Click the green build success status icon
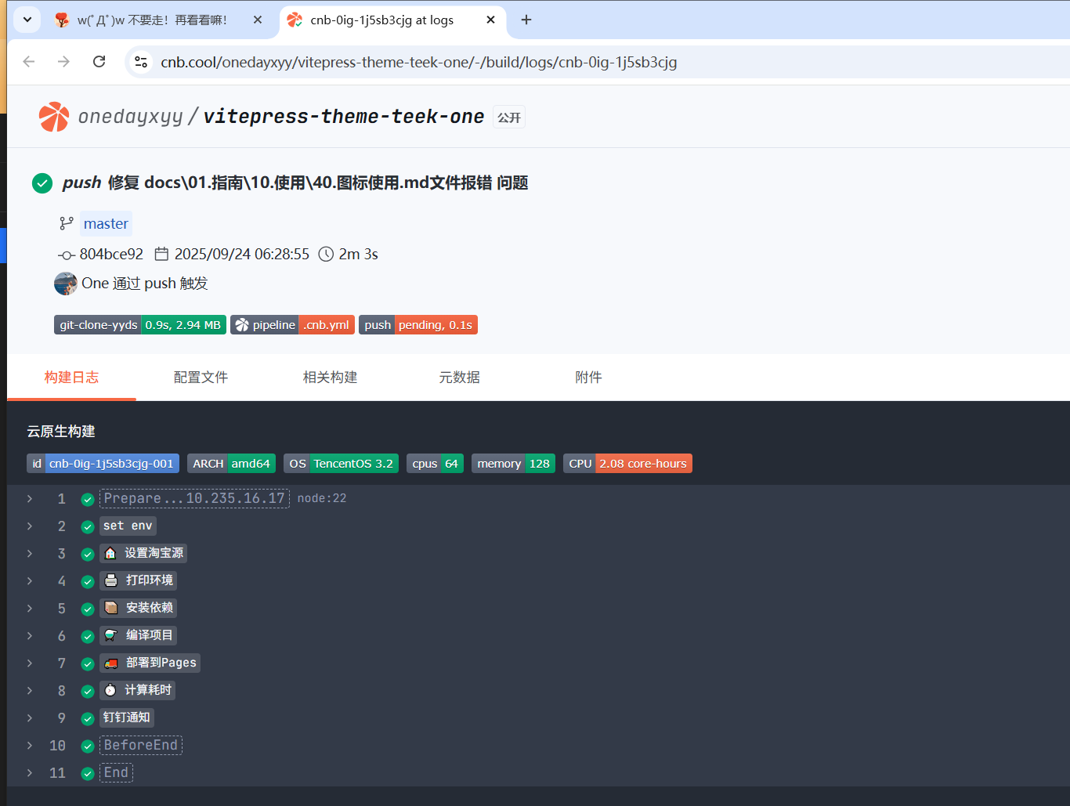1070x806 pixels. click(42, 183)
